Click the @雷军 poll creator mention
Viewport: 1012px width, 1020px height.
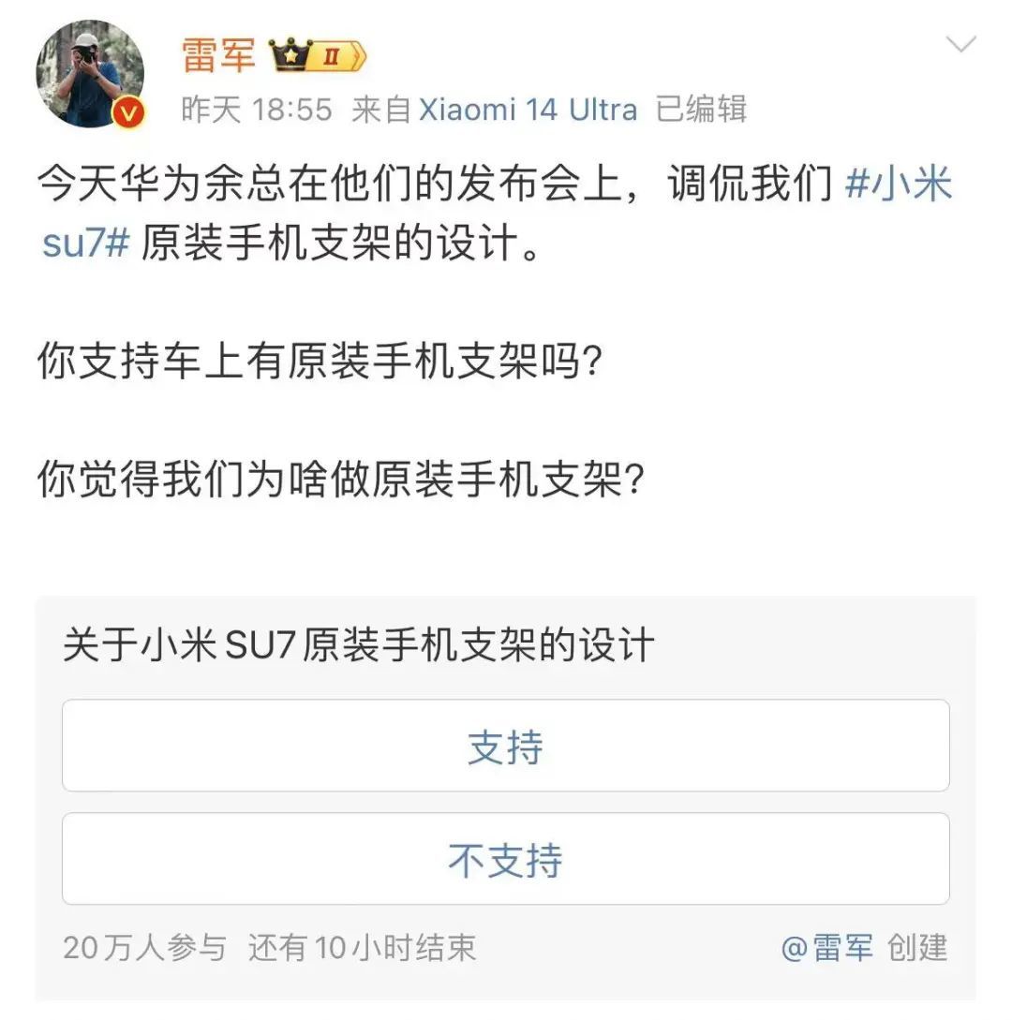(x=827, y=947)
